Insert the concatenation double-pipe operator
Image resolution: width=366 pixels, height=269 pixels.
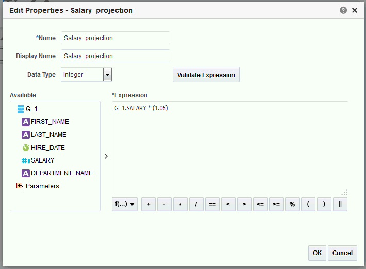pos(340,204)
